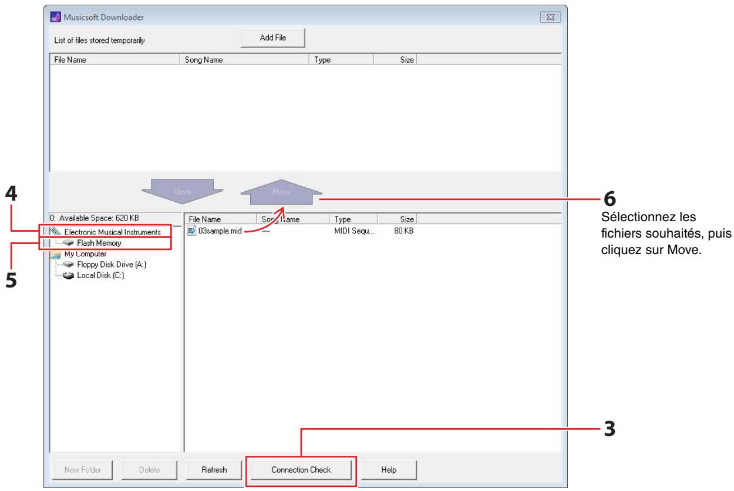Click the Add File button

click(x=272, y=38)
